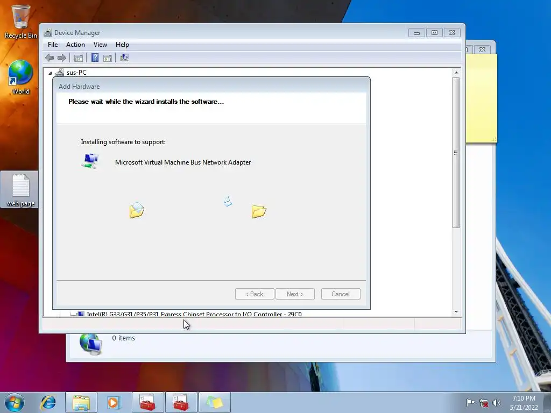This screenshot has height=413, width=551.
Task: Open the Windows Start menu
Action: [x=15, y=402]
